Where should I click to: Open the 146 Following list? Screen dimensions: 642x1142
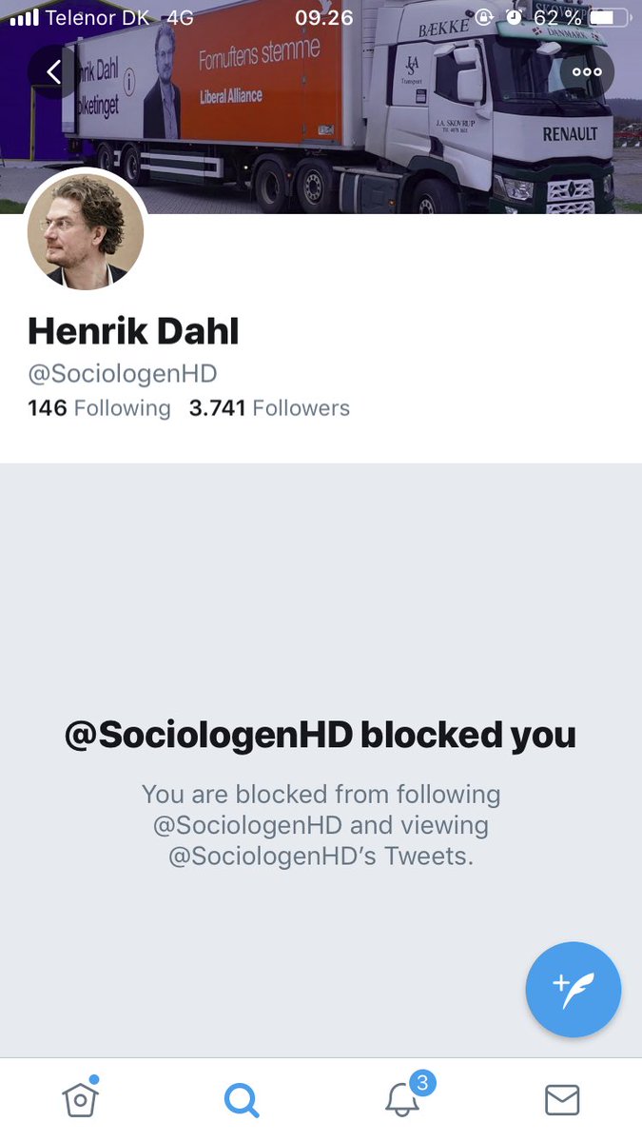click(x=99, y=408)
